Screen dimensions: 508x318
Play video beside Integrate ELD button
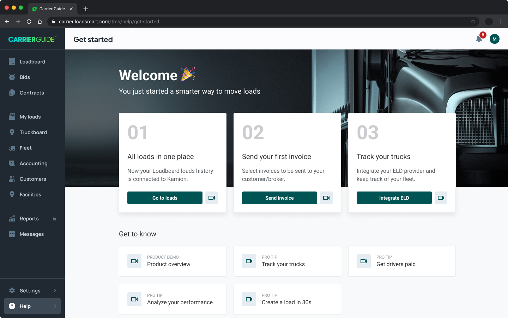(x=441, y=198)
